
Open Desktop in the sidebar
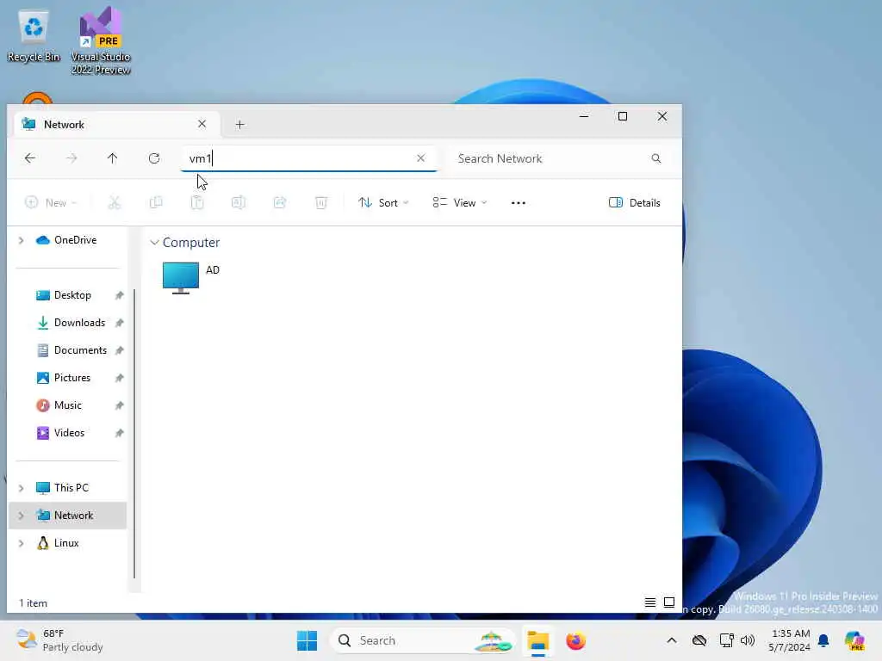tap(72, 295)
